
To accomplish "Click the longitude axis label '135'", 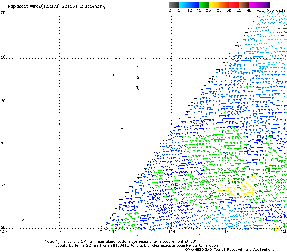I will pos(3,231).
